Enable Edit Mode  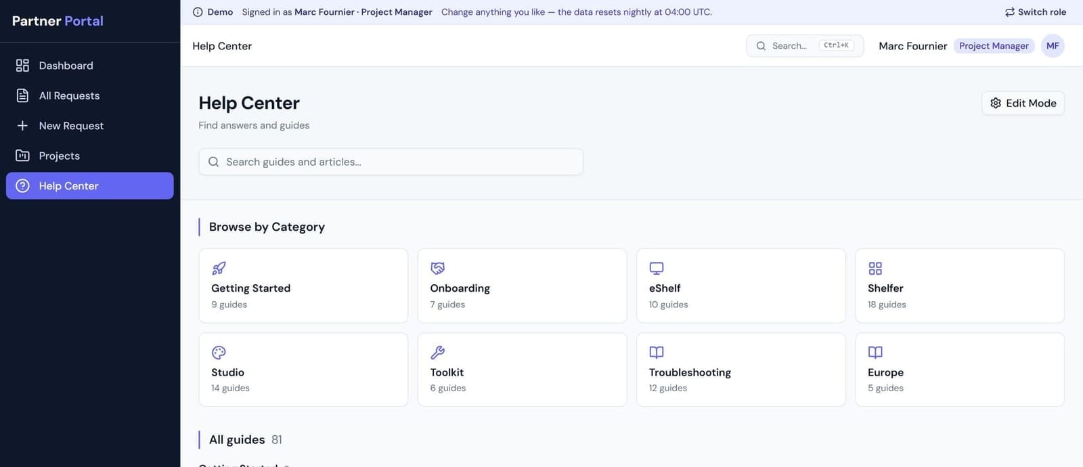1023,103
